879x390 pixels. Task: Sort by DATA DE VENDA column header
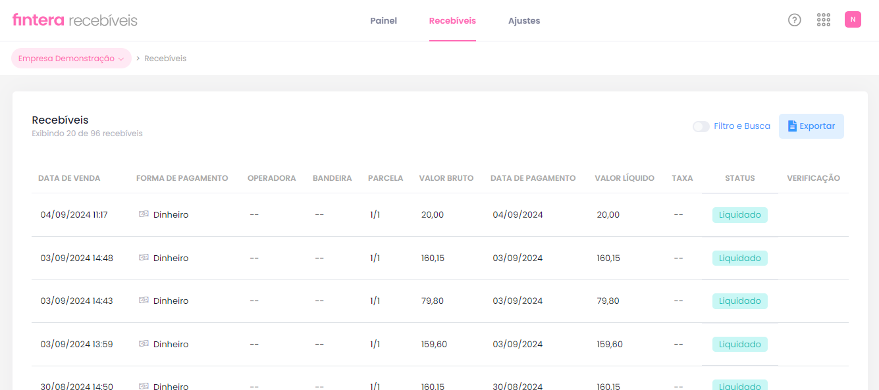point(69,178)
